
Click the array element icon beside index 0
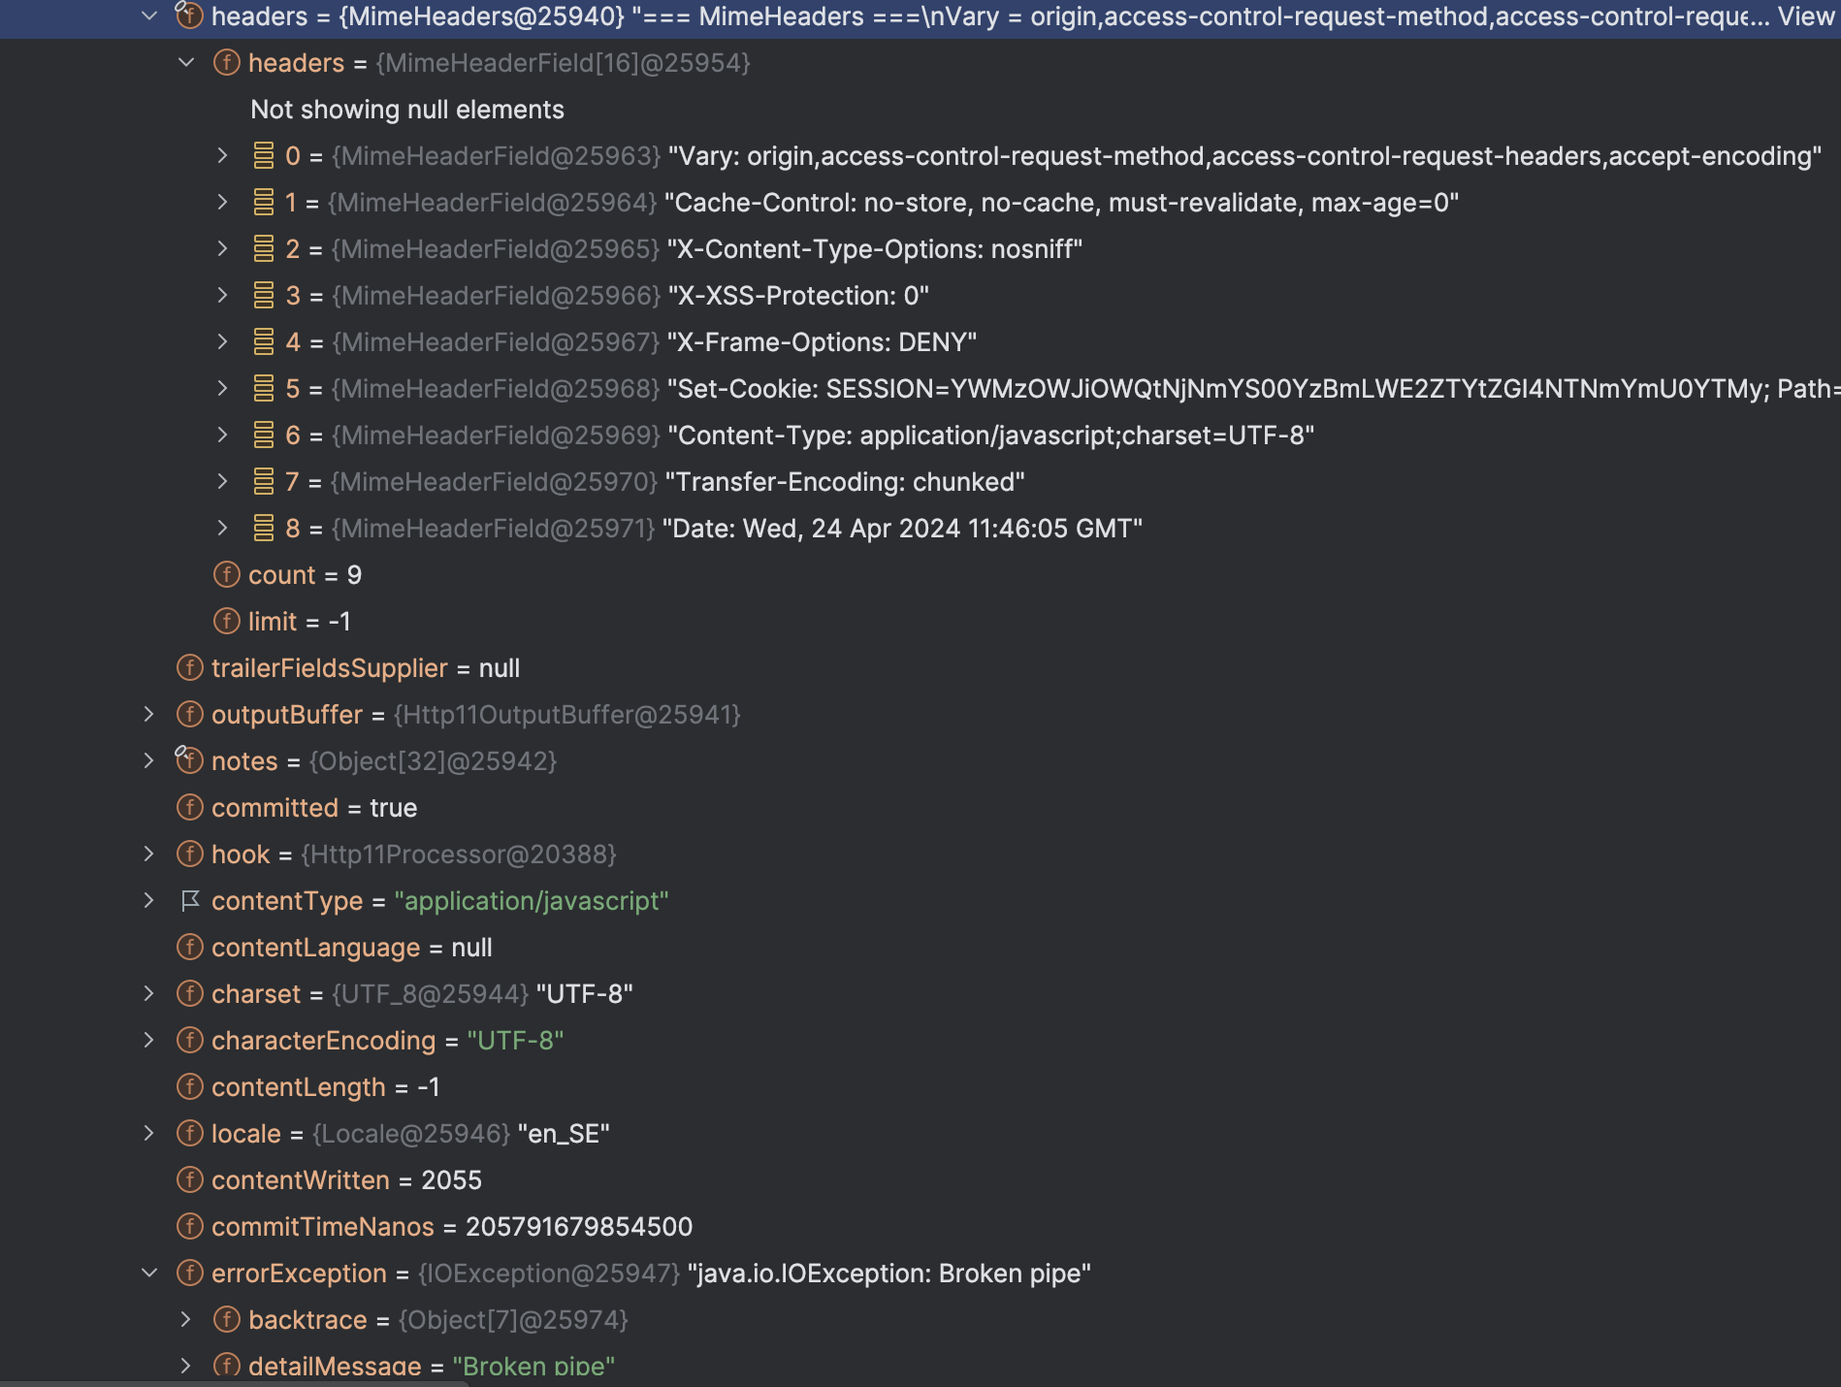click(x=262, y=154)
